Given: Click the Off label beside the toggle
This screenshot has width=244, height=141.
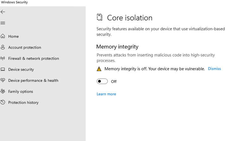Looking at the screenshot, I should tap(114, 82).
